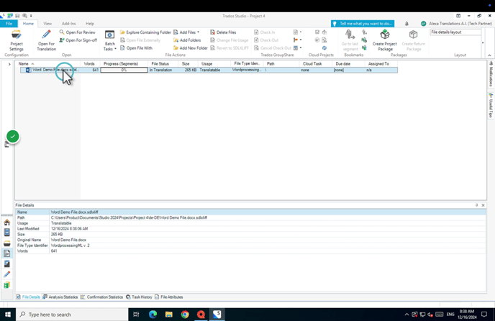Screen dimensions: 495x321
Task: Toggle auto-hide pin on File Details panel
Action: pos(477,205)
